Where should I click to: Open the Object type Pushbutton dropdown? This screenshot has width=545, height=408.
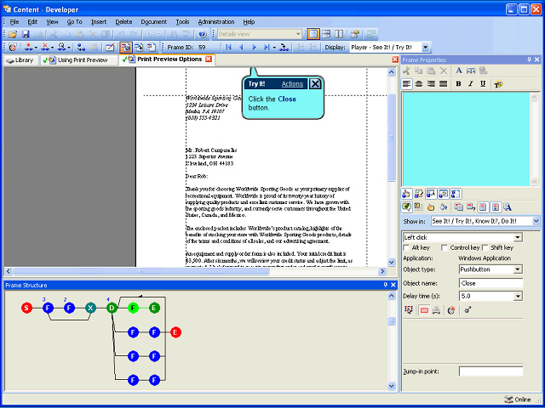[518, 269]
